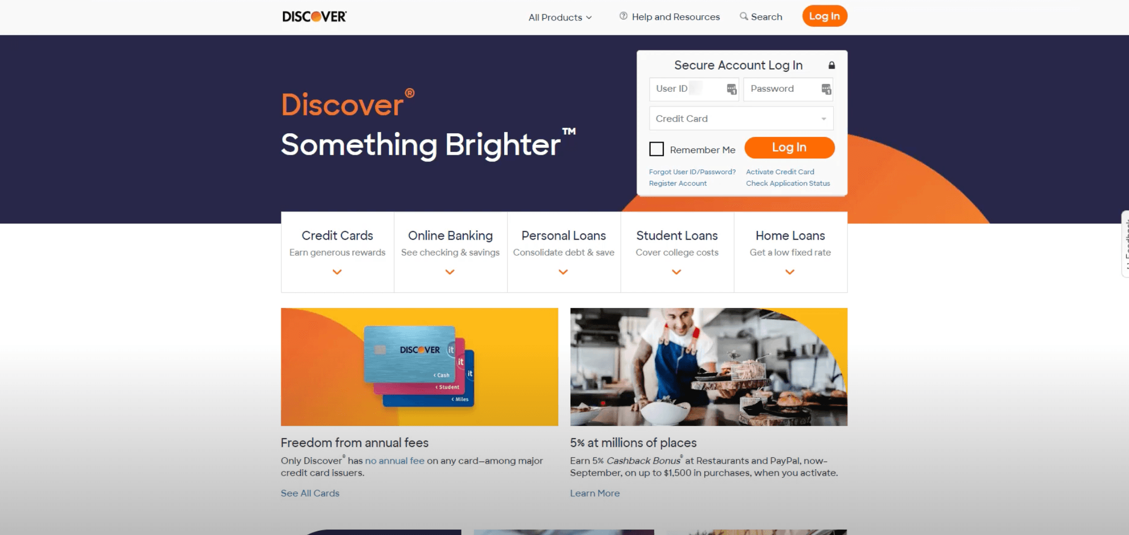Click the padlock icon beside Secure Account Log In
The width and height of the screenshot is (1129, 535).
pos(831,66)
